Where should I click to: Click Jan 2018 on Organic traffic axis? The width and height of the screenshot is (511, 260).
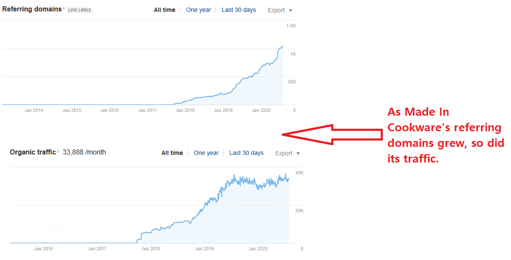click(x=151, y=249)
